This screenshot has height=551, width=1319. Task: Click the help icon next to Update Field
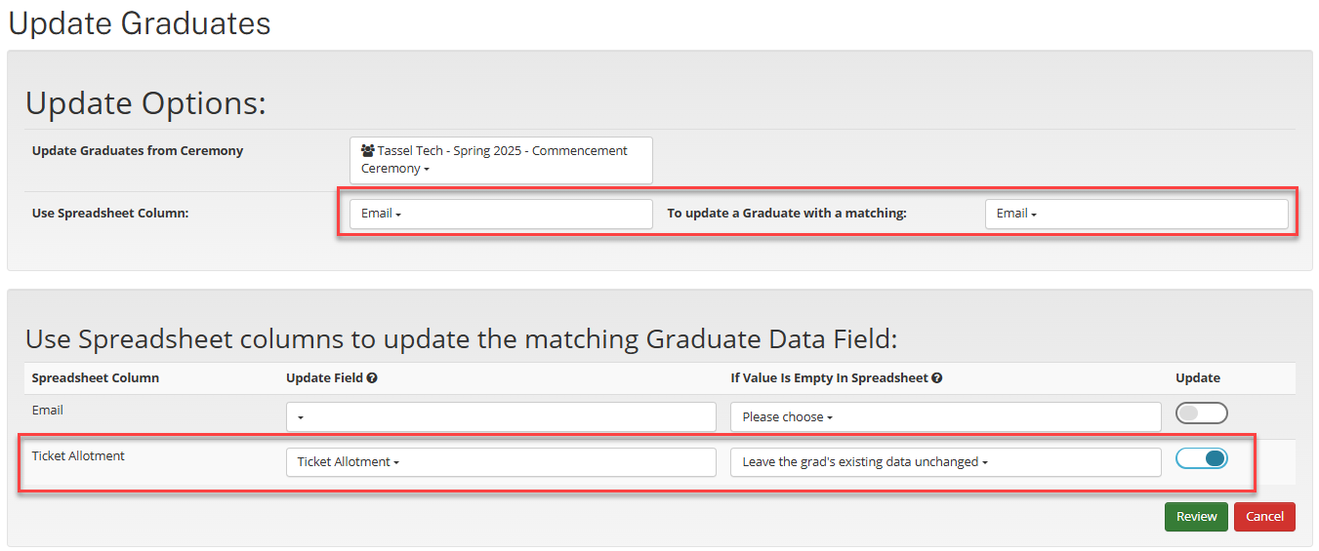(x=372, y=378)
